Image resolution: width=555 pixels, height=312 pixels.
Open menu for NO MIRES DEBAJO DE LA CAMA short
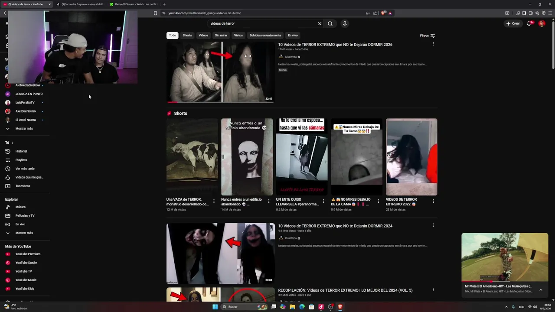tap(378, 201)
